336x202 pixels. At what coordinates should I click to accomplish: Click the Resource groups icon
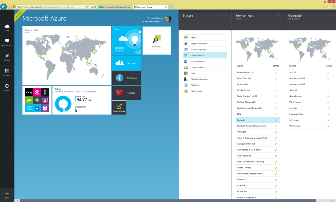coord(186,50)
